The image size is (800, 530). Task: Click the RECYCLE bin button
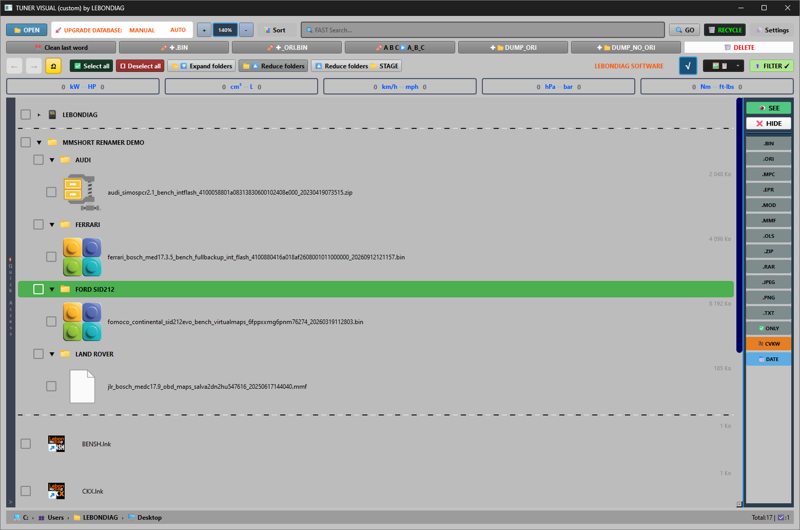(x=725, y=30)
